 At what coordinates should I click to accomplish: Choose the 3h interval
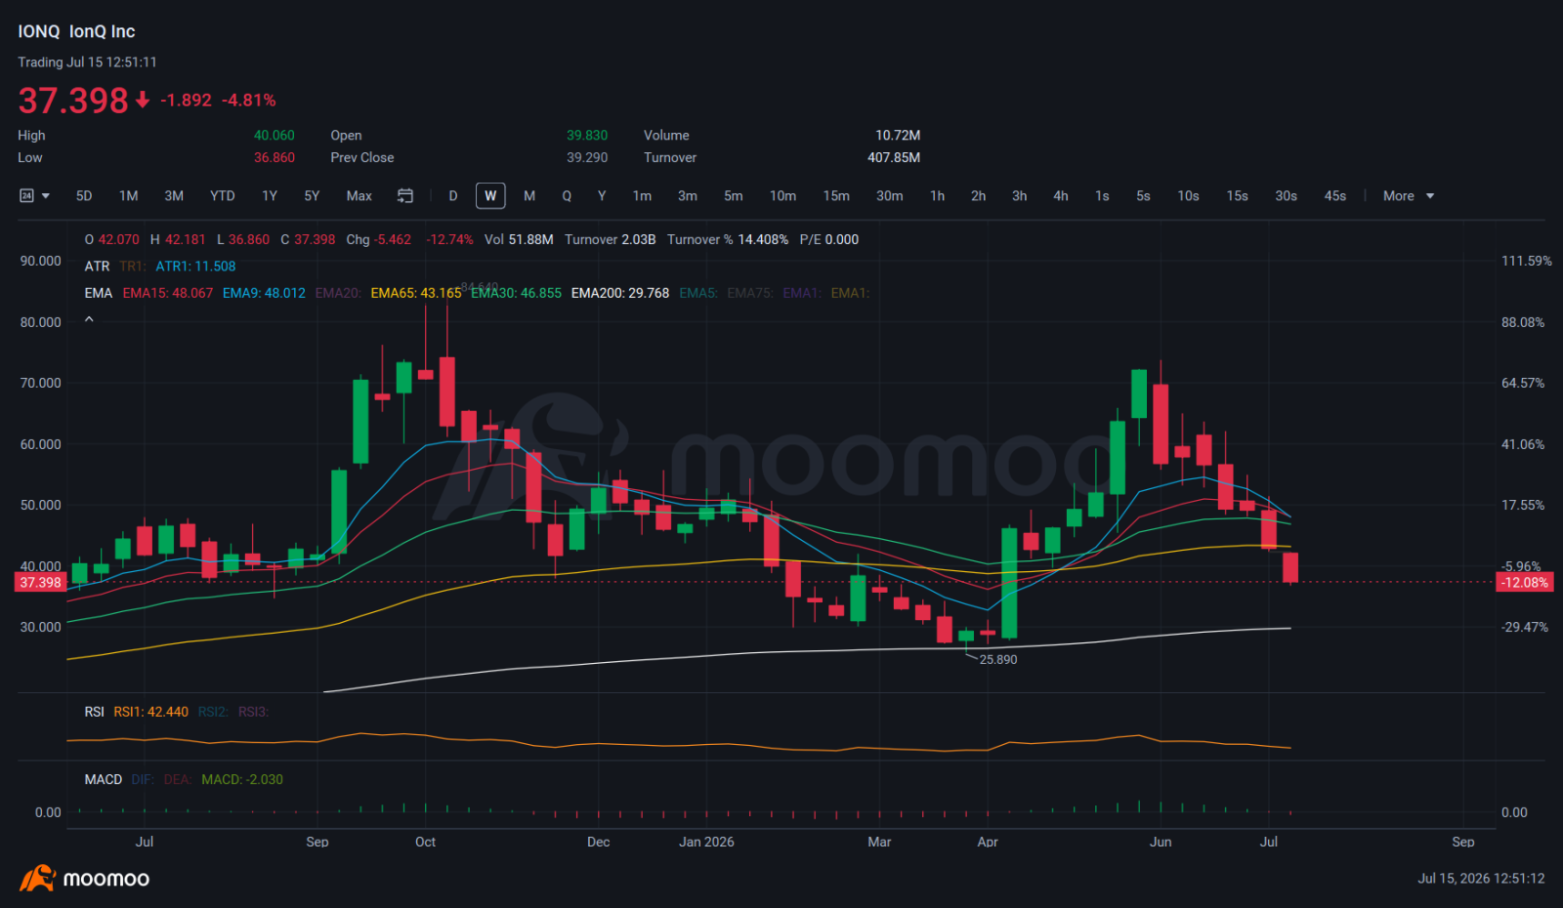[x=1019, y=196]
